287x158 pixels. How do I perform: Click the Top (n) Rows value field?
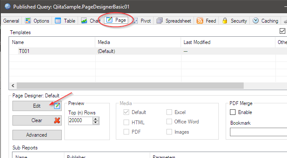click(x=80, y=120)
